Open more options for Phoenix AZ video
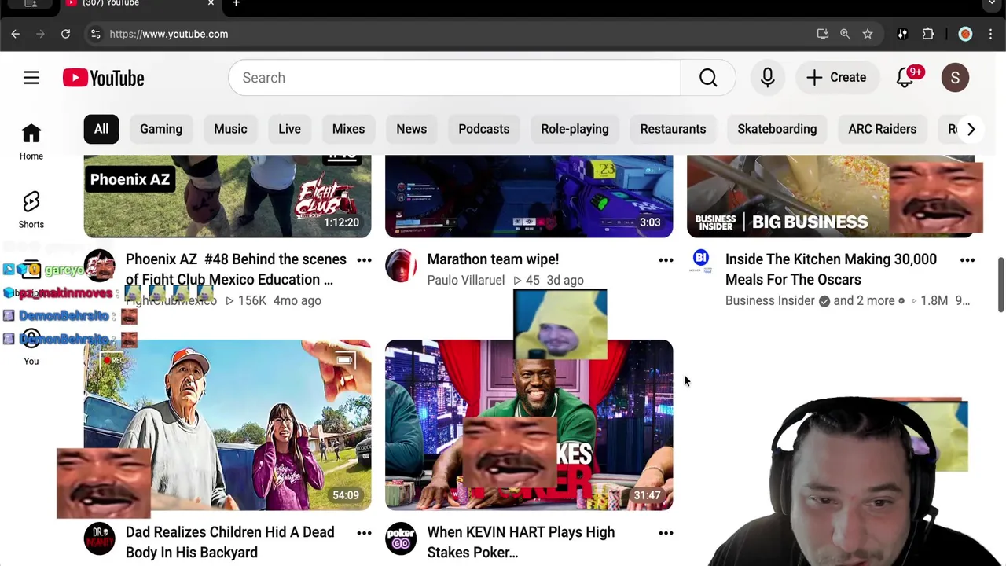The width and height of the screenshot is (1006, 566). pos(364,259)
